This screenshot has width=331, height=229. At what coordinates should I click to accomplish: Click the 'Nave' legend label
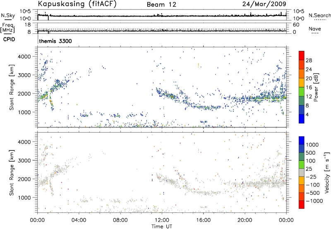pyautogui.click(x=315, y=29)
